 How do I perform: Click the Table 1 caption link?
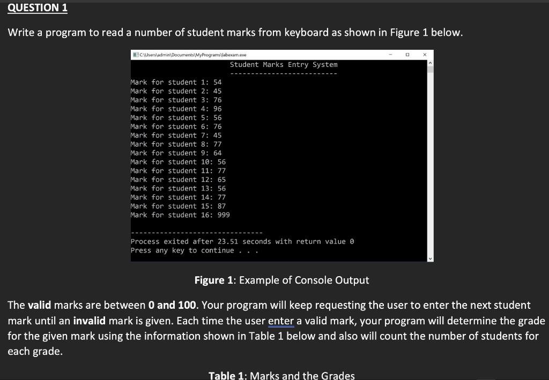point(281,375)
